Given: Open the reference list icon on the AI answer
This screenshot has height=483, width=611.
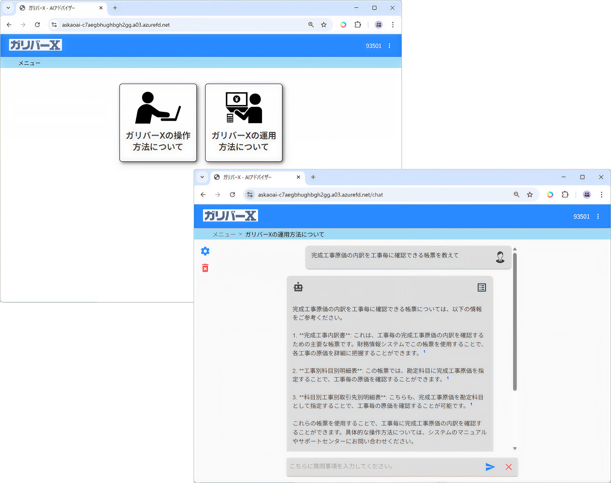Looking at the screenshot, I should (x=482, y=287).
